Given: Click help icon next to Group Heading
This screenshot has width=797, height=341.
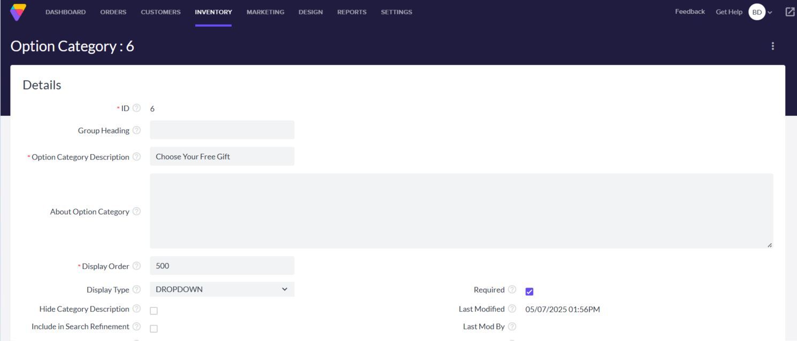Looking at the screenshot, I should (136, 130).
